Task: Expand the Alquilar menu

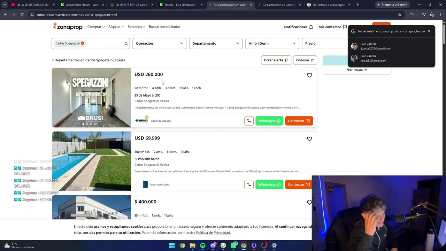Action: pyautogui.click(x=116, y=27)
